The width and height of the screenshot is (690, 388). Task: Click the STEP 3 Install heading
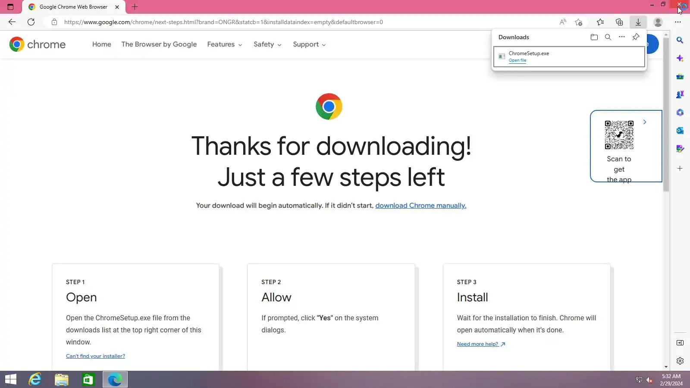pyautogui.click(x=473, y=297)
